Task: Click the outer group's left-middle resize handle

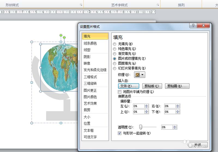Action: 32,83
